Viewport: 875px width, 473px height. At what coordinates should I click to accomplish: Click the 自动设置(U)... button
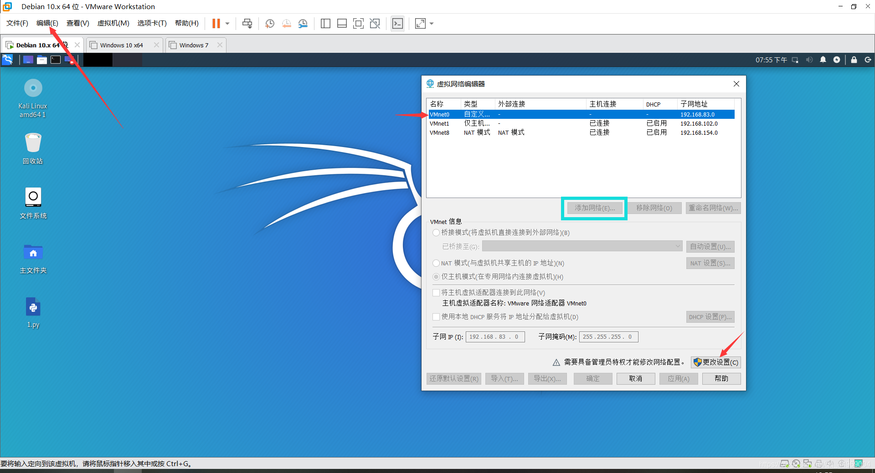coord(710,246)
